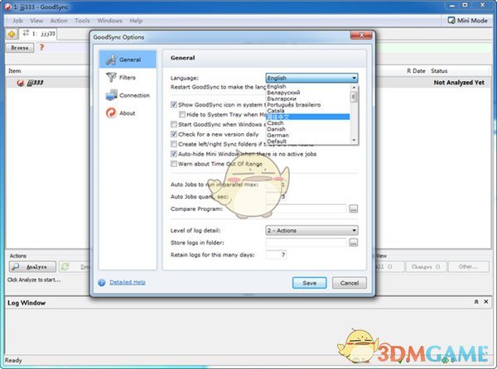Open the Detailed Help link
The width and height of the screenshot is (497, 369).
click(128, 282)
